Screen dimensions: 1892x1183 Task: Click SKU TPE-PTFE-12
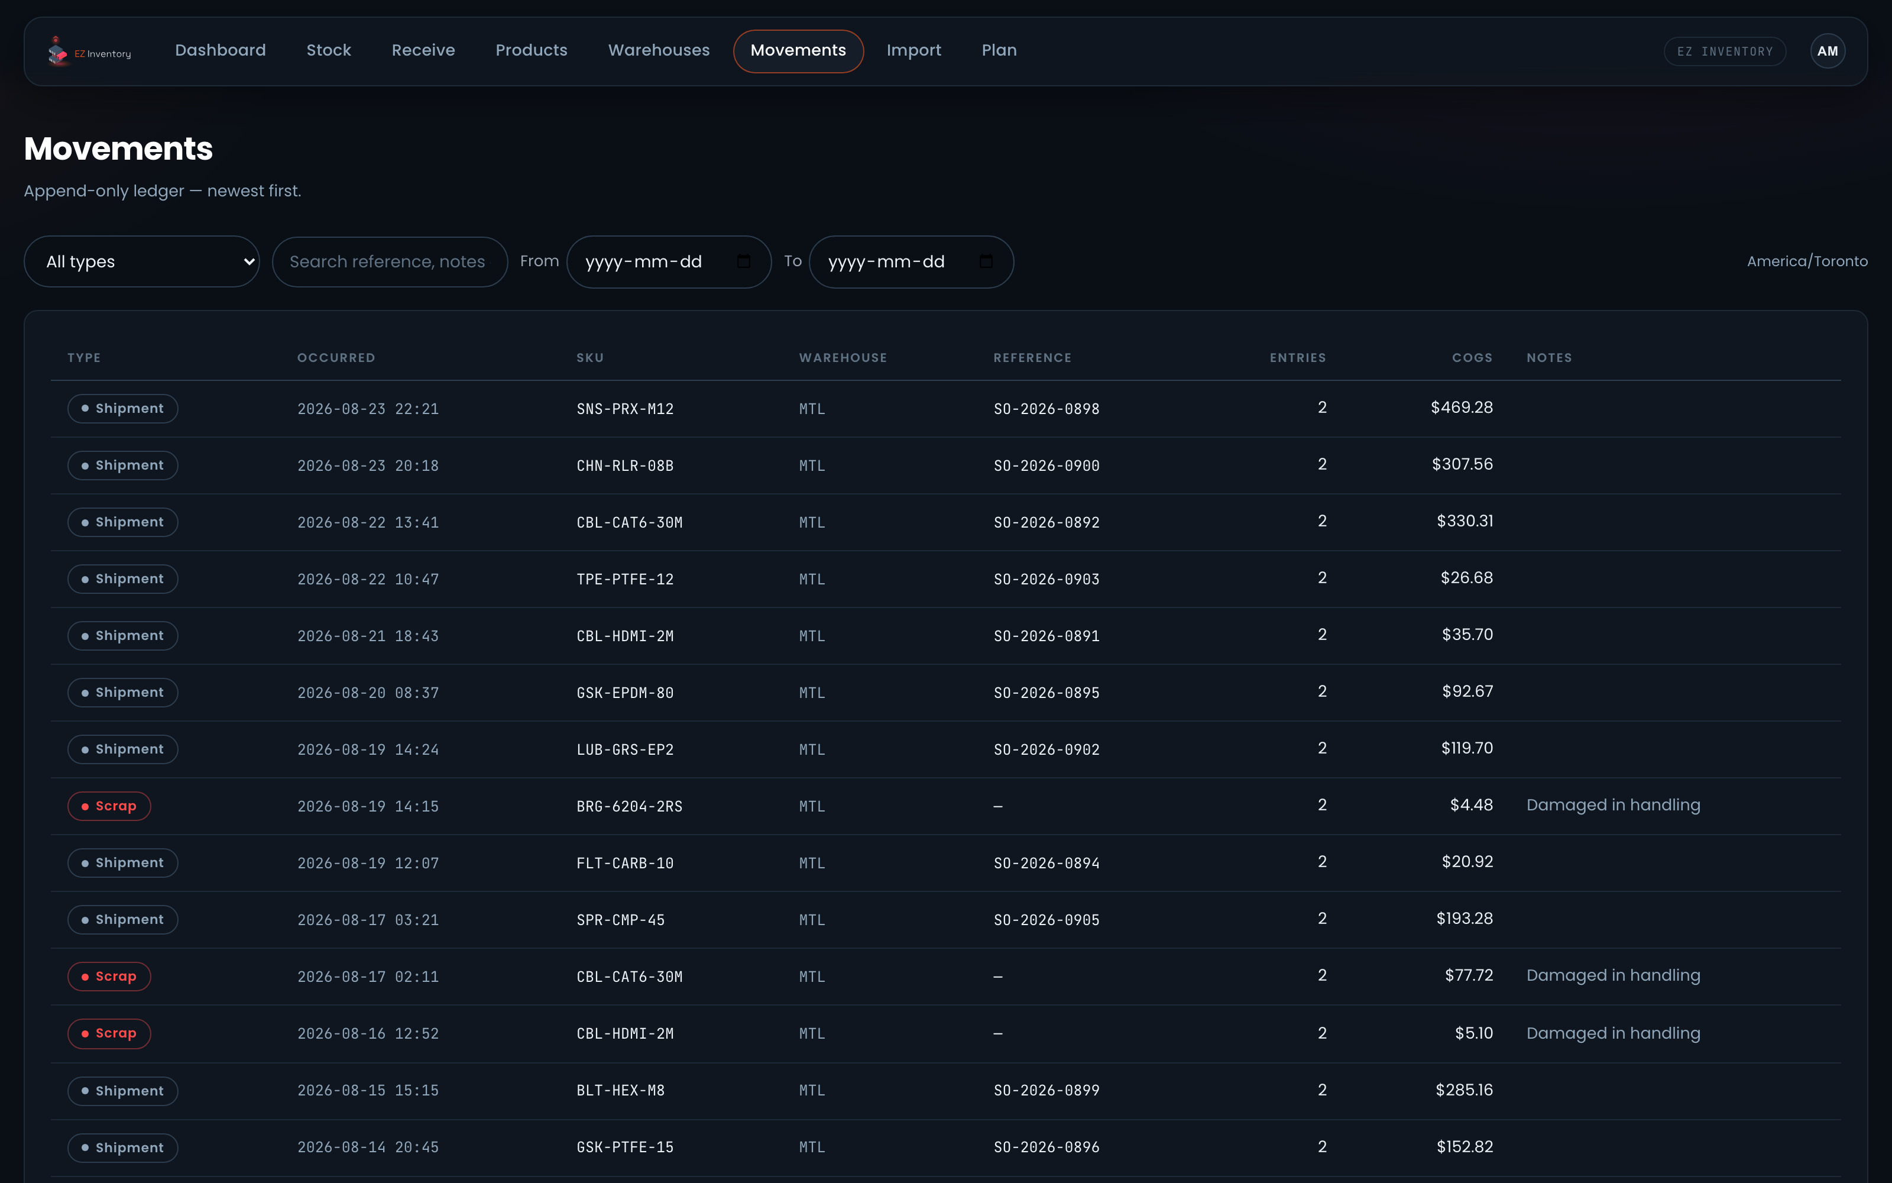(625, 579)
